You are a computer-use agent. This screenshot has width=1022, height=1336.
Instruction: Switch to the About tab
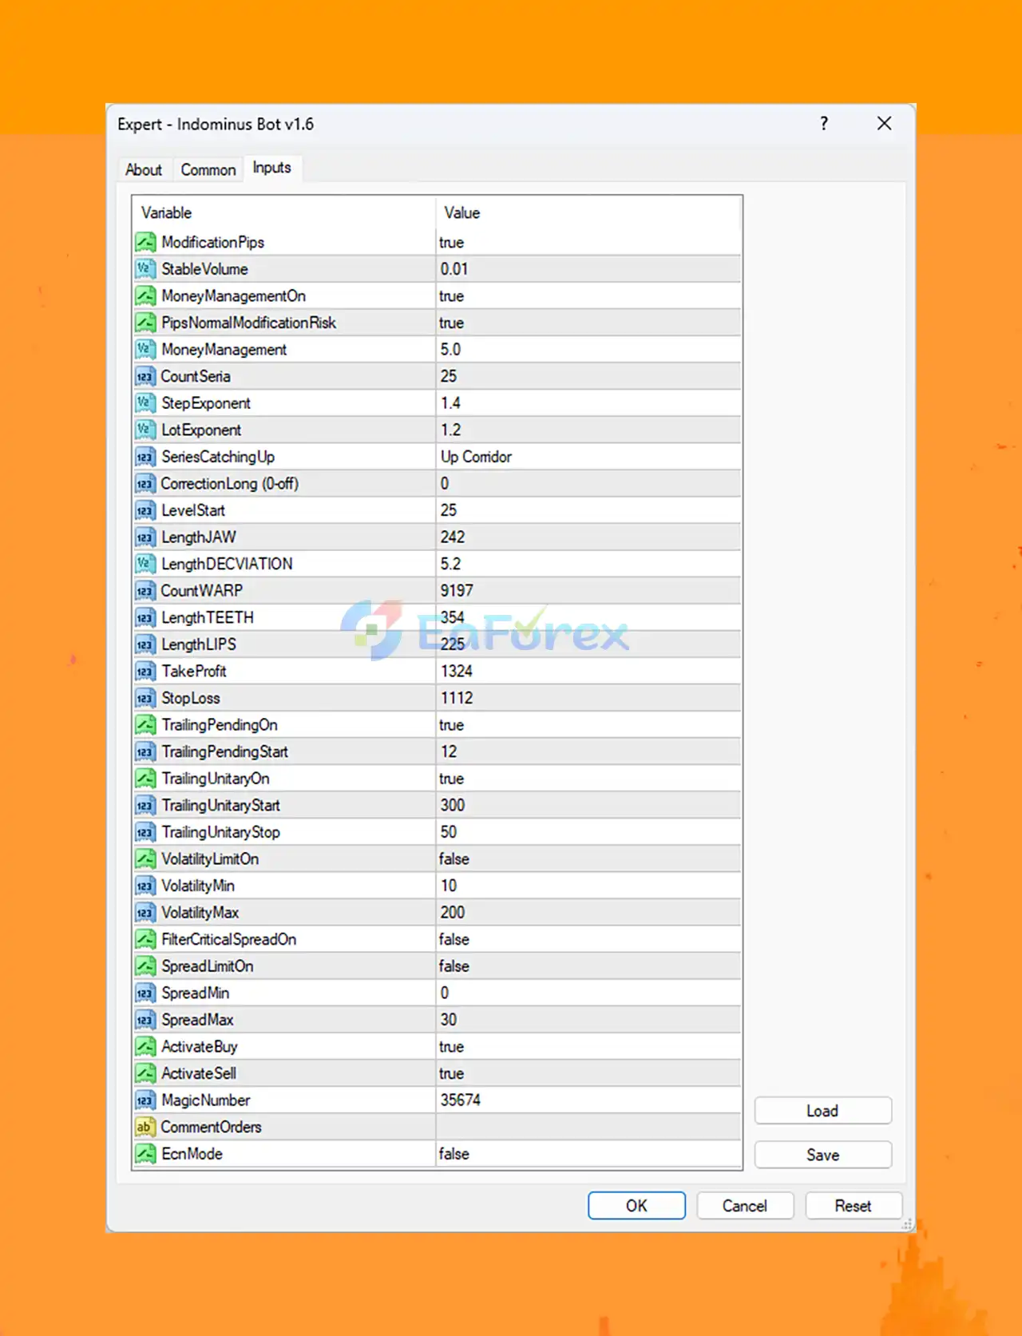(144, 169)
